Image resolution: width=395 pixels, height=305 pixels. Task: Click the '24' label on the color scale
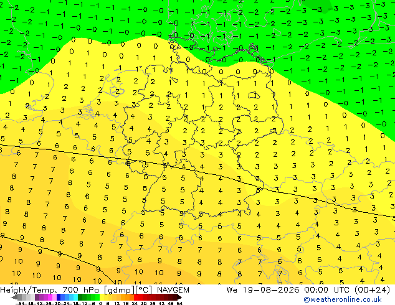coord(135,303)
